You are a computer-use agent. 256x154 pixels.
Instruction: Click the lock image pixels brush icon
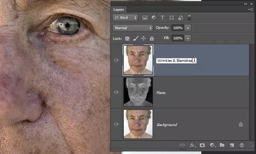[x=135, y=38]
